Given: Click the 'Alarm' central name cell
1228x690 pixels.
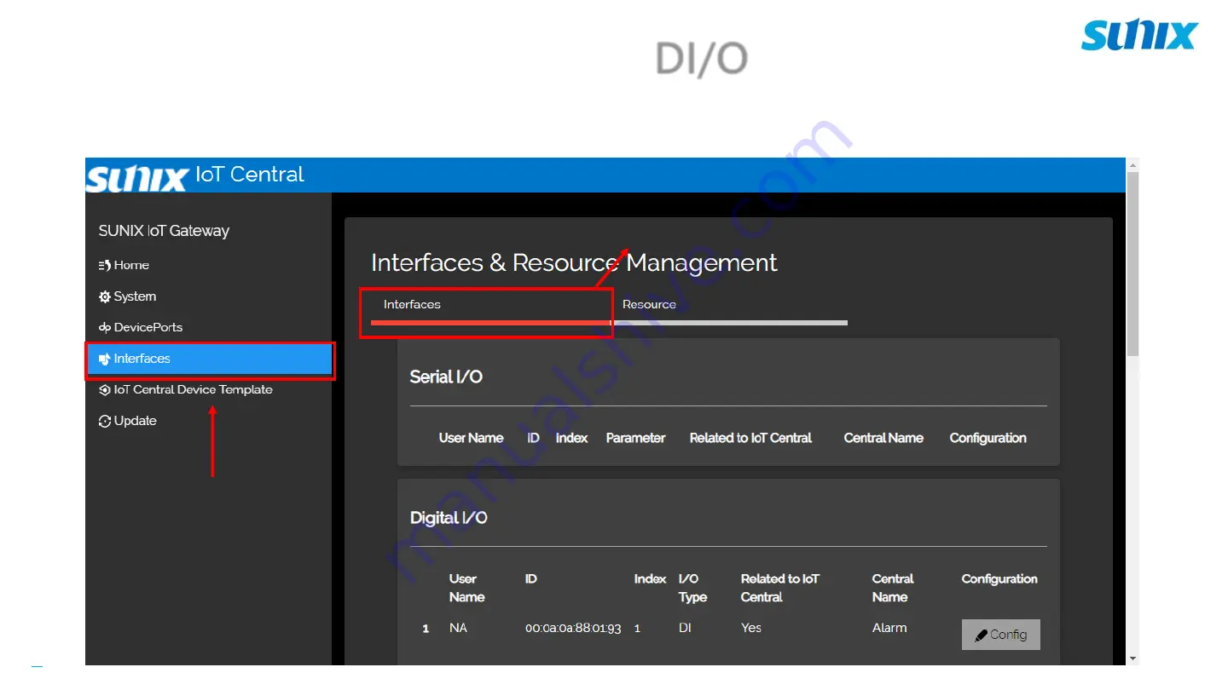Looking at the screenshot, I should click(889, 628).
